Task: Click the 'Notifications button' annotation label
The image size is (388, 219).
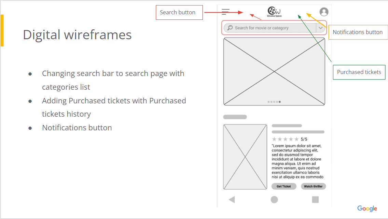Action: 358,32
